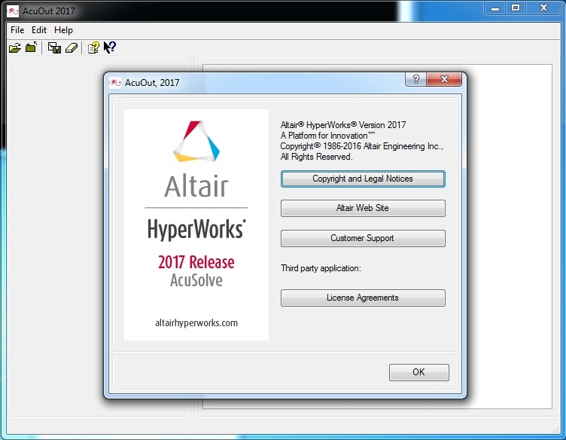Click the AcuOut icon in main title bar
Image resolution: width=566 pixels, height=440 pixels.
(13, 11)
